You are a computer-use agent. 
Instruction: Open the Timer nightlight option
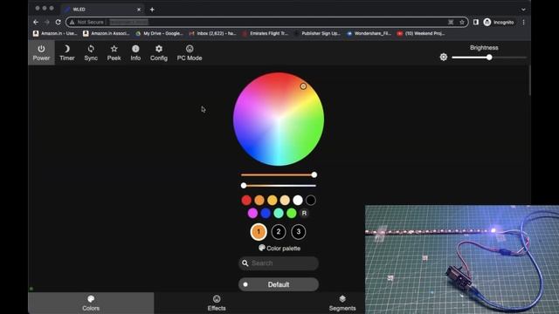point(67,52)
